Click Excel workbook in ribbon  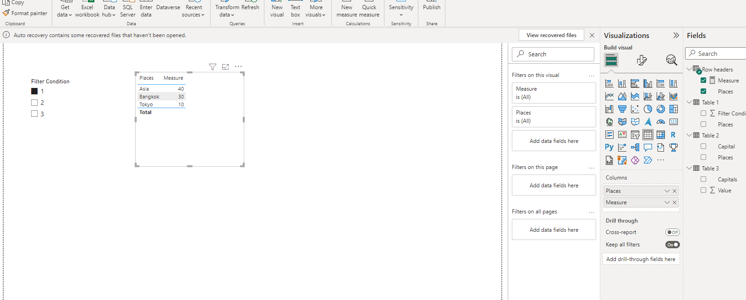point(87,11)
